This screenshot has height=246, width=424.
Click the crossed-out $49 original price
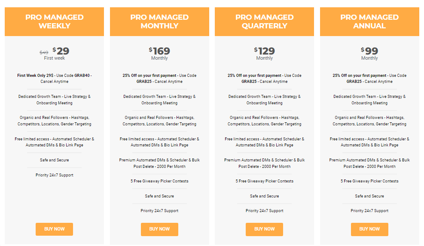click(44, 52)
